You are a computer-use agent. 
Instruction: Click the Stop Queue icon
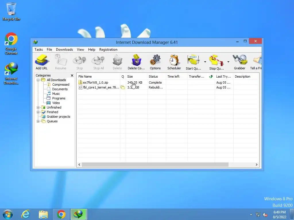pos(216,62)
